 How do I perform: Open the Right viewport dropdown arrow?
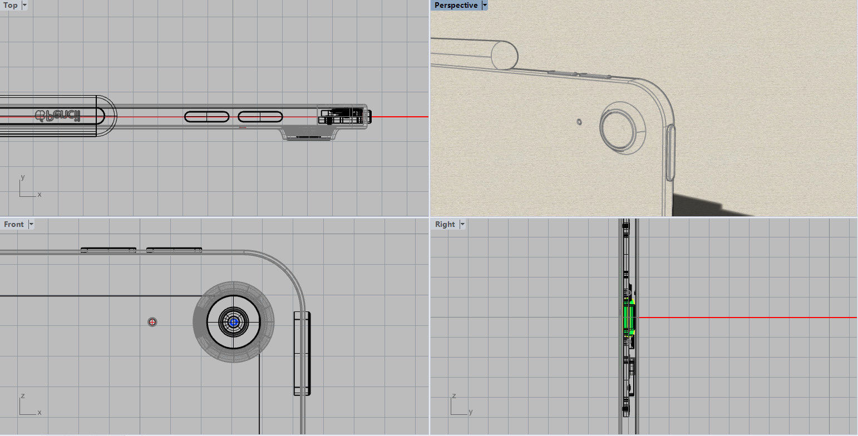coord(462,224)
